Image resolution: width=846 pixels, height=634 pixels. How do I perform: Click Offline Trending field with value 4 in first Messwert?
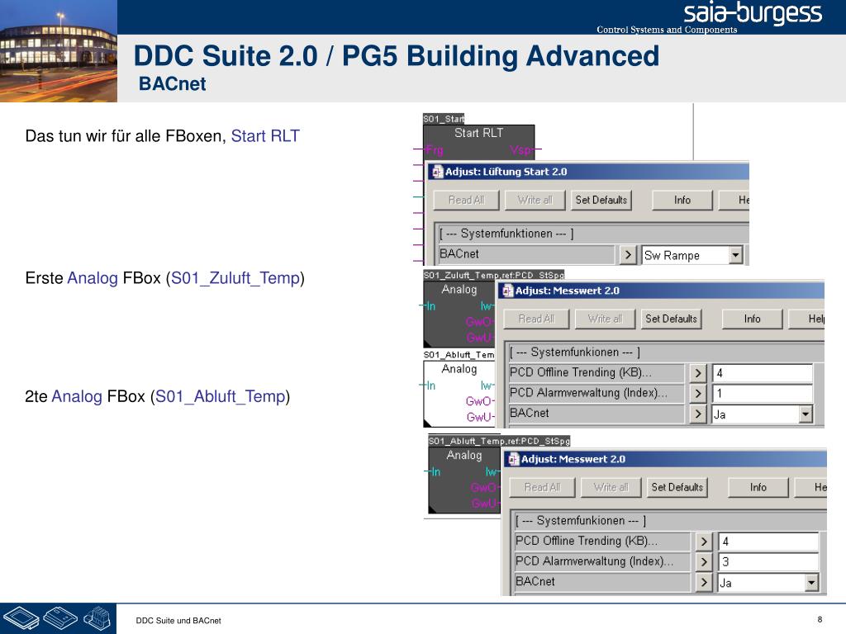(x=763, y=373)
